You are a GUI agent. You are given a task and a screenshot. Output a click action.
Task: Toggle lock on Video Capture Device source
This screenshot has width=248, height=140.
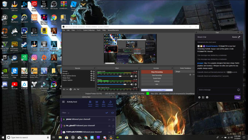point(94,76)
